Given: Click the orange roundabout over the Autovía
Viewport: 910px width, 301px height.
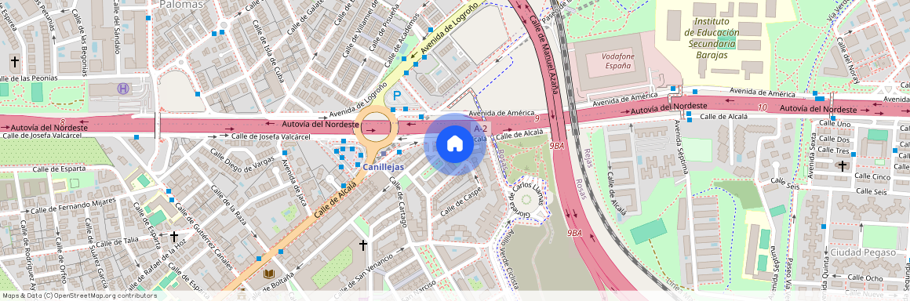Looking at the screenshot, I should pos(376,126).
